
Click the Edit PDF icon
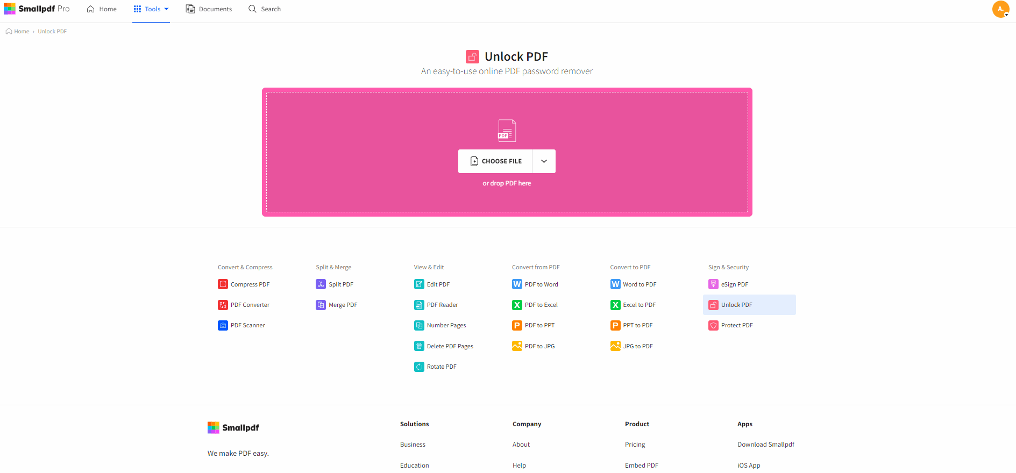[419, 284]
